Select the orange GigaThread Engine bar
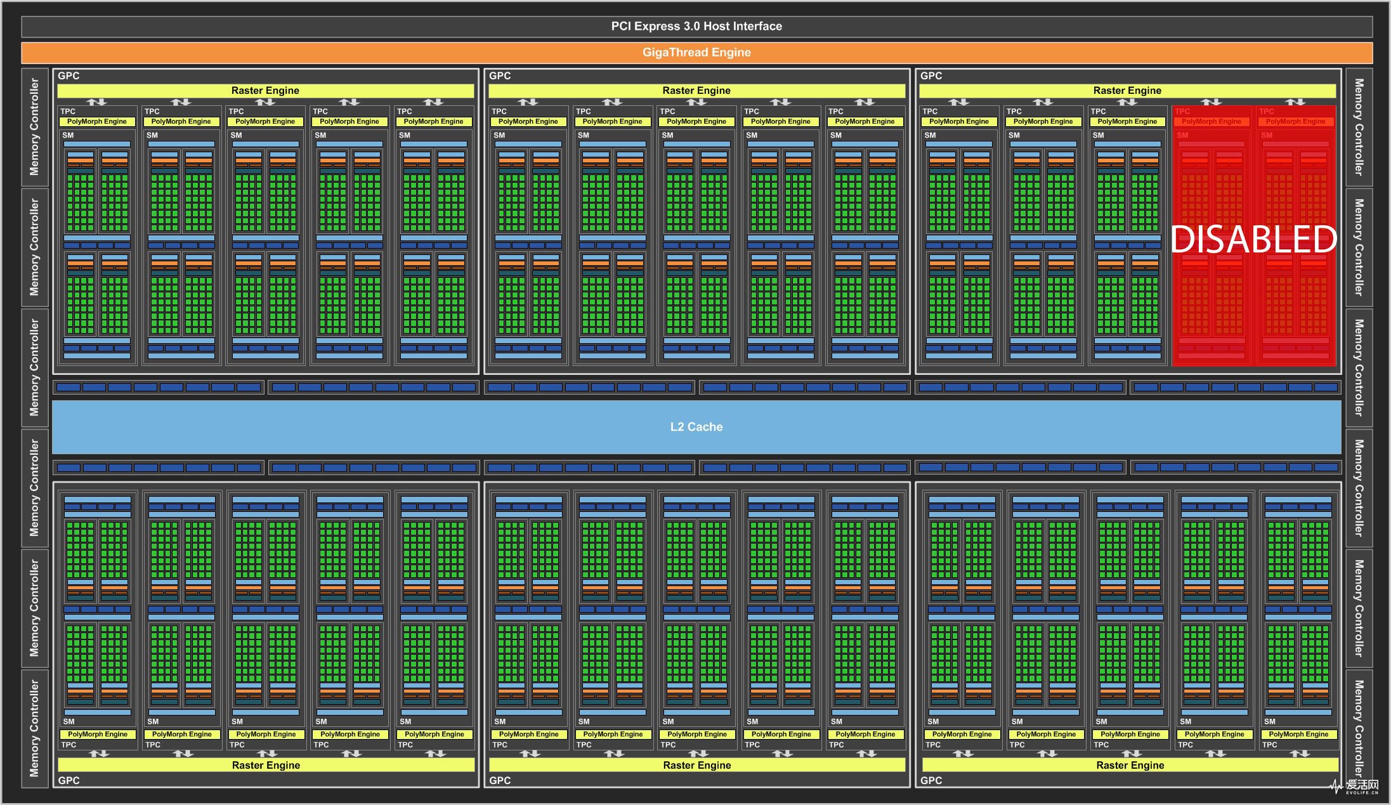The image size is (1391, 805). click(x=696, y=53)
